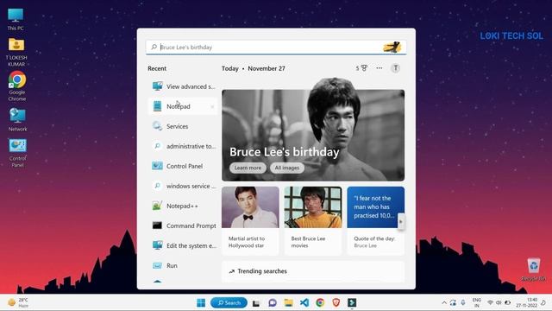
Task: Click the ENG IN language indicator
Action: coord(477,302)
